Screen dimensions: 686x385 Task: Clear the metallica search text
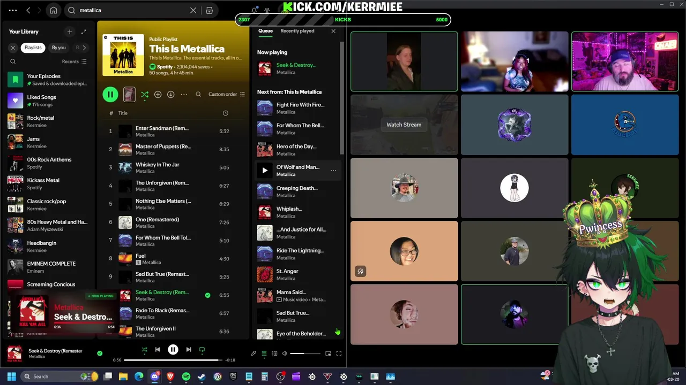[x=193, y=10]
